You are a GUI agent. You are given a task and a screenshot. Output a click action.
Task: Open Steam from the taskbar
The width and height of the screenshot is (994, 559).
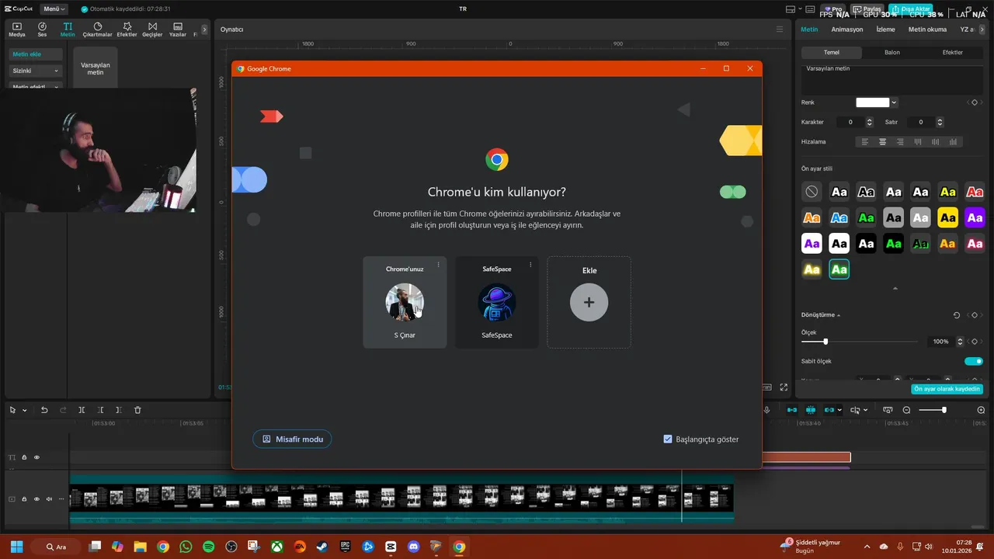(x=322, y=547)
